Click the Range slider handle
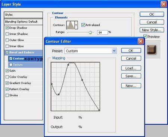 click(x=90, y=32)
